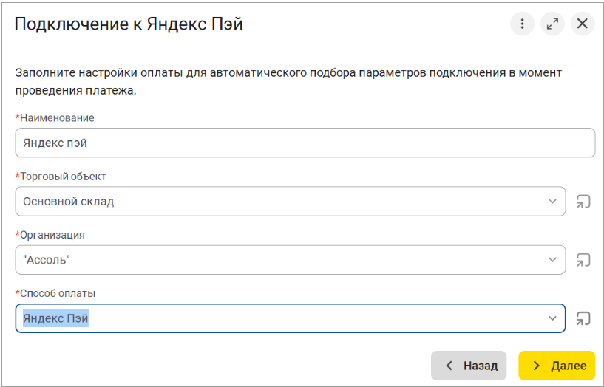The width and height of the screenshot is (604, 387).
Task: Expand the dialog with the double-arrow icon
Action: pos(552,24)
